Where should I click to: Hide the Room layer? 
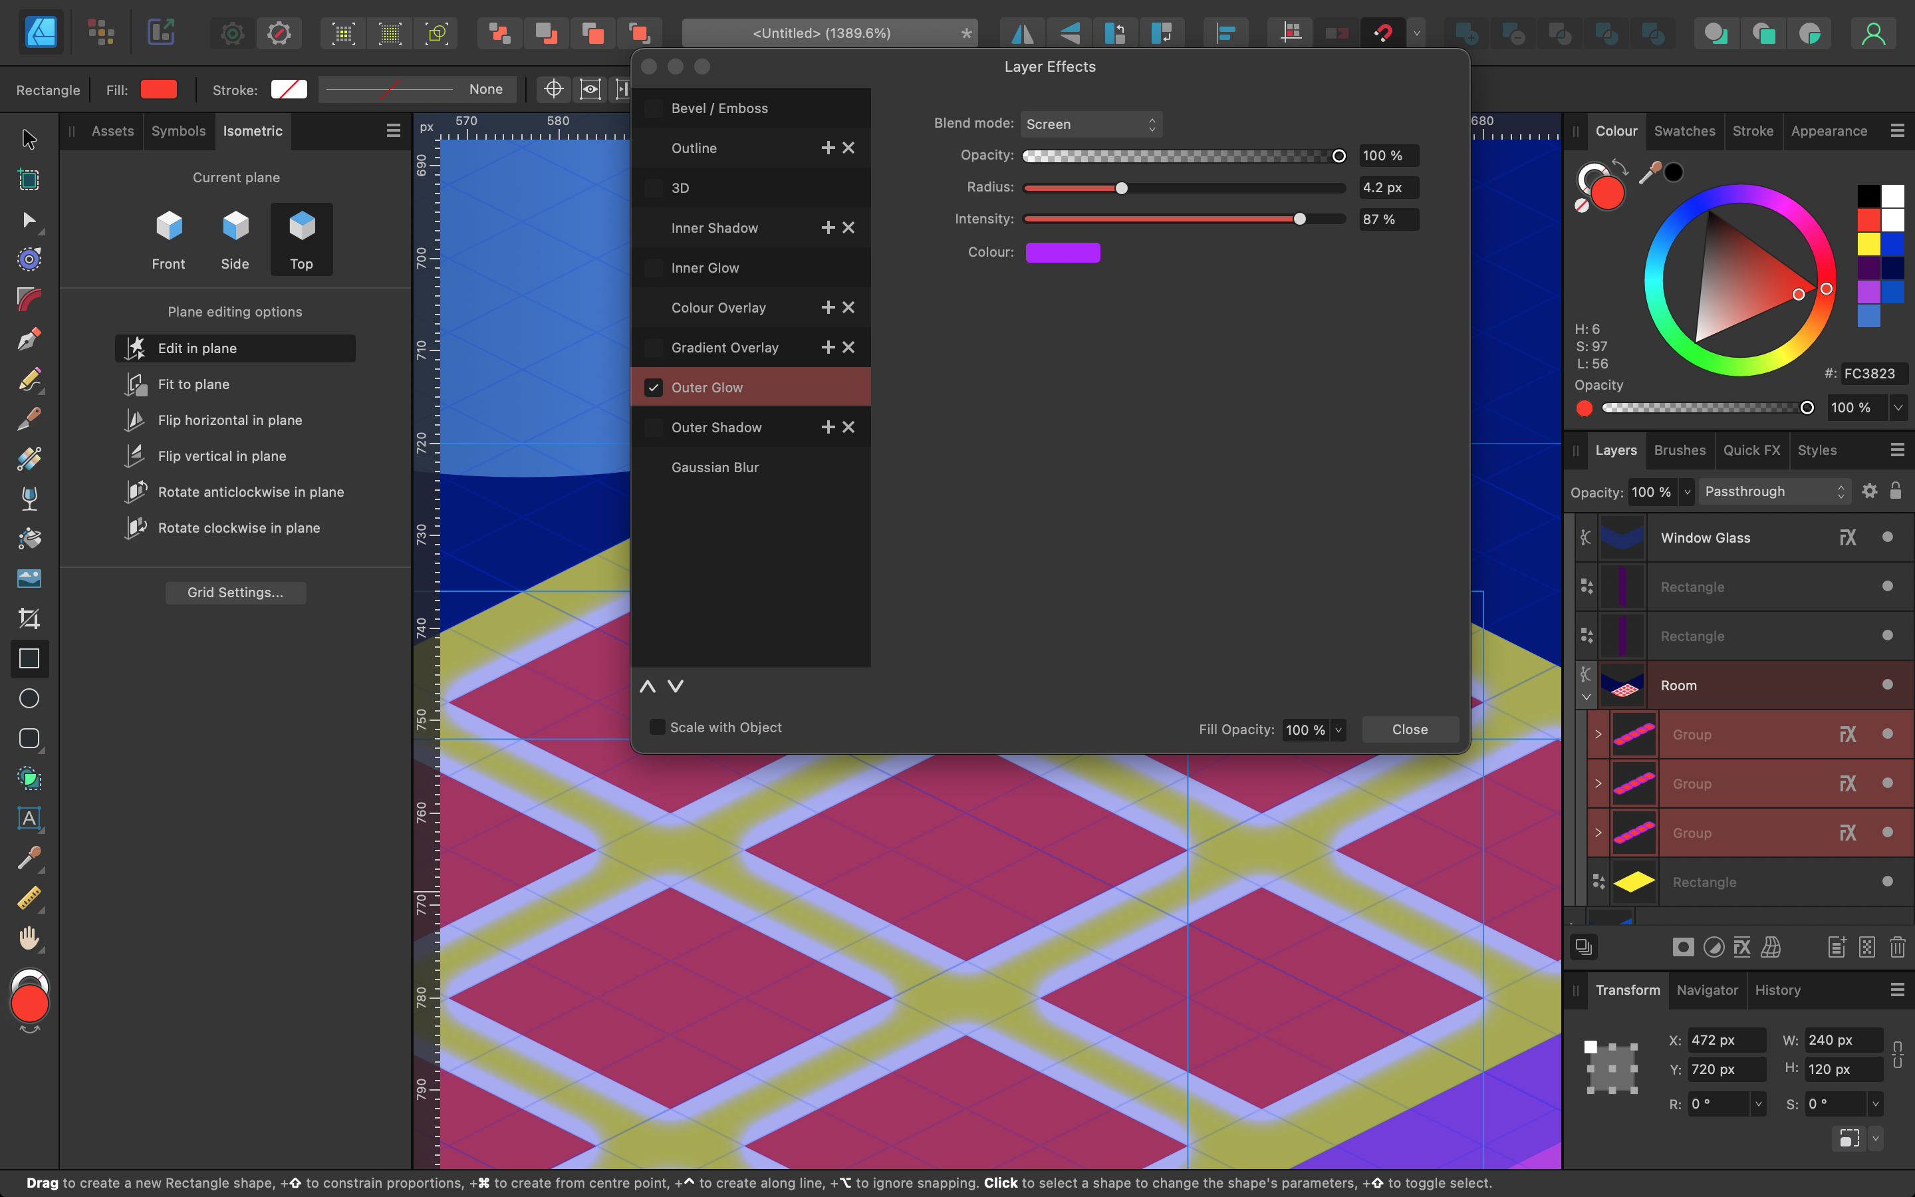tap(1887, 685)
